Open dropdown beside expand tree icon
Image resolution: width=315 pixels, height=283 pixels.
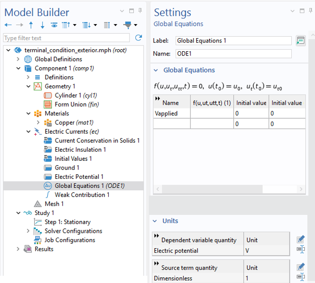(75, 25)
